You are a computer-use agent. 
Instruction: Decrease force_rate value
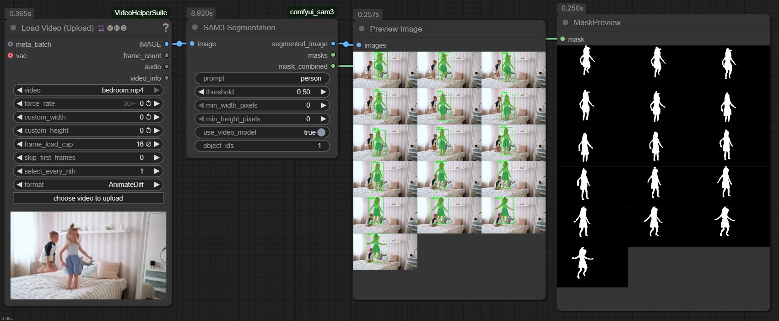tap(19, 103)
